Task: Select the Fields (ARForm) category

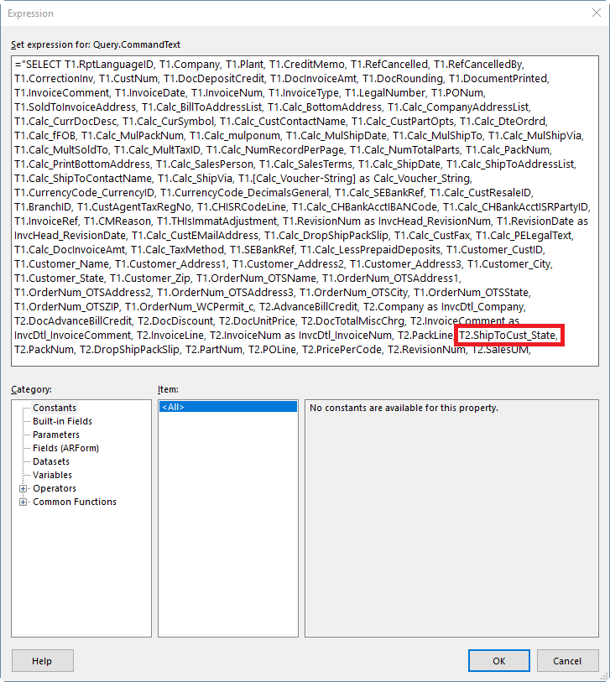Action: [65, 448]
